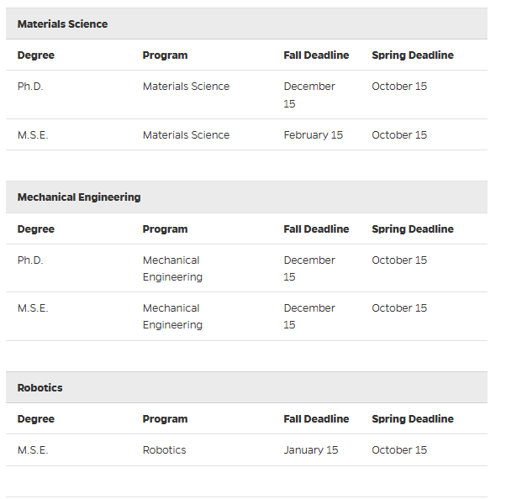
Task: Click Spring Deadline header in Materials Science table
Action: [x=412, y=55]
